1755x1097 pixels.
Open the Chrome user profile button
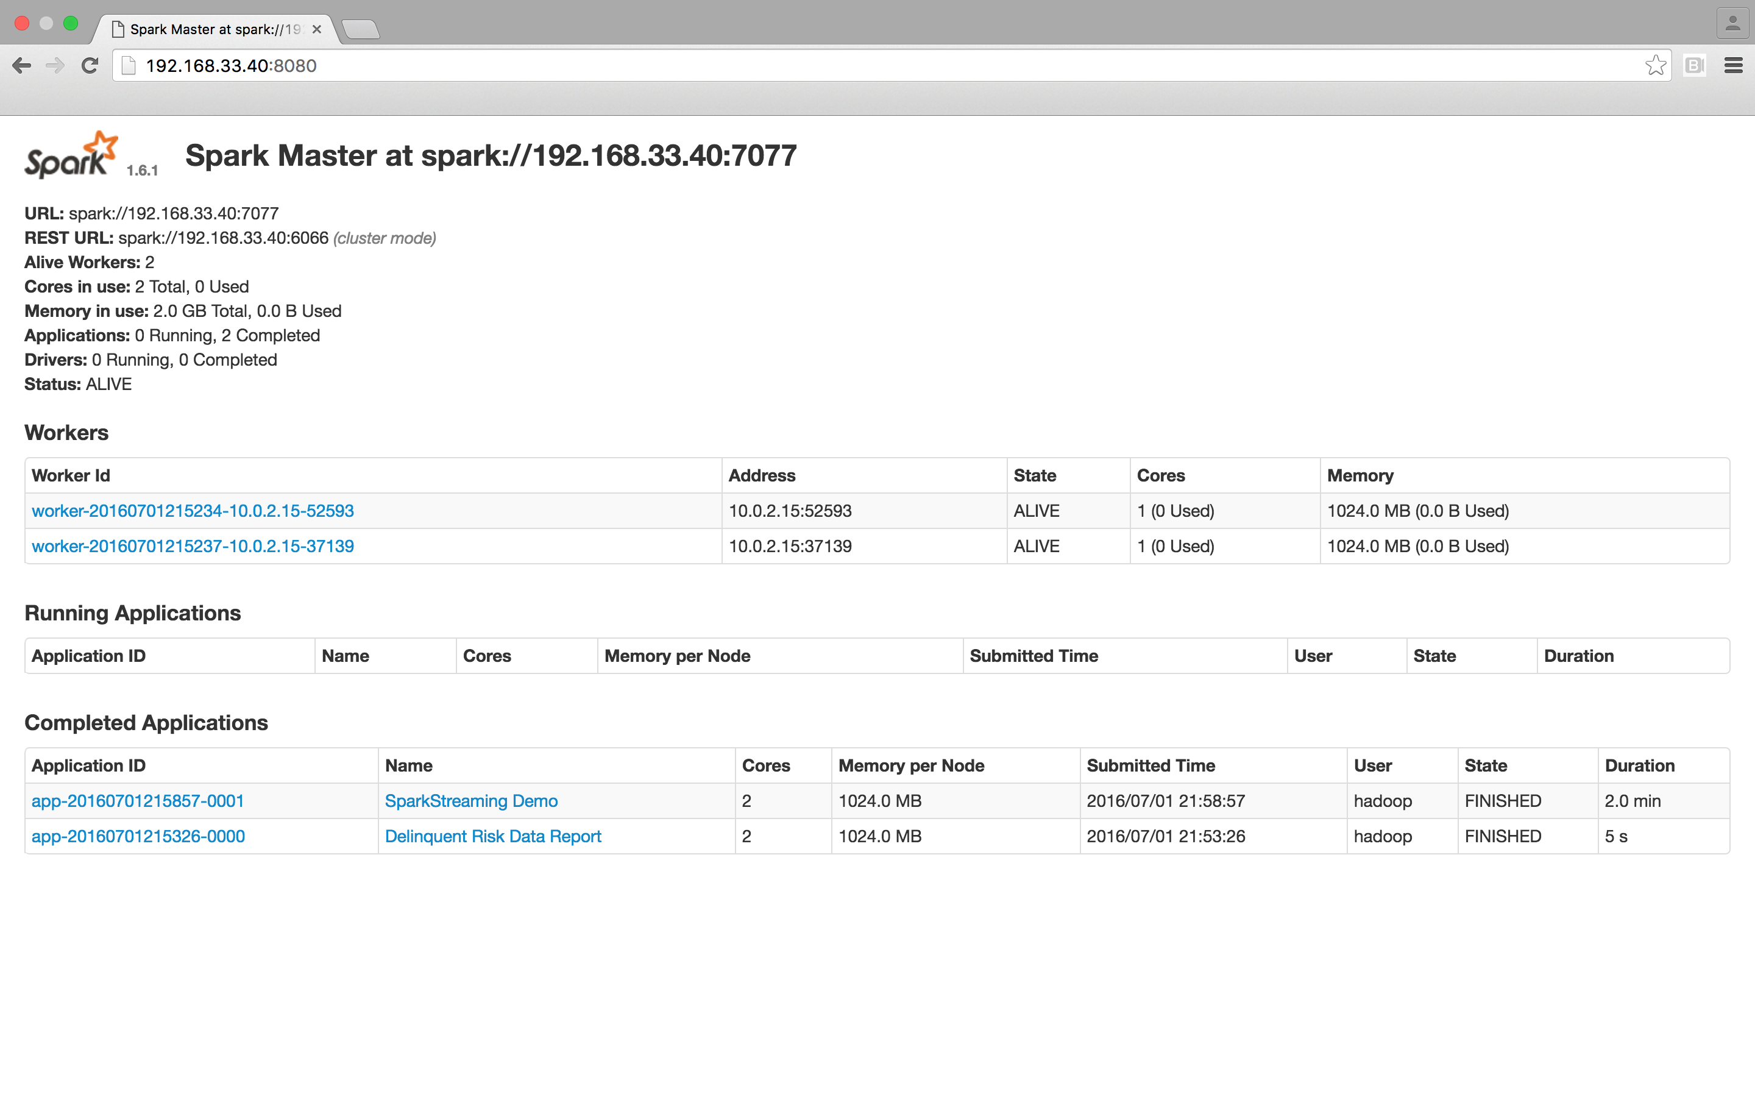(x=1732, y=23)
